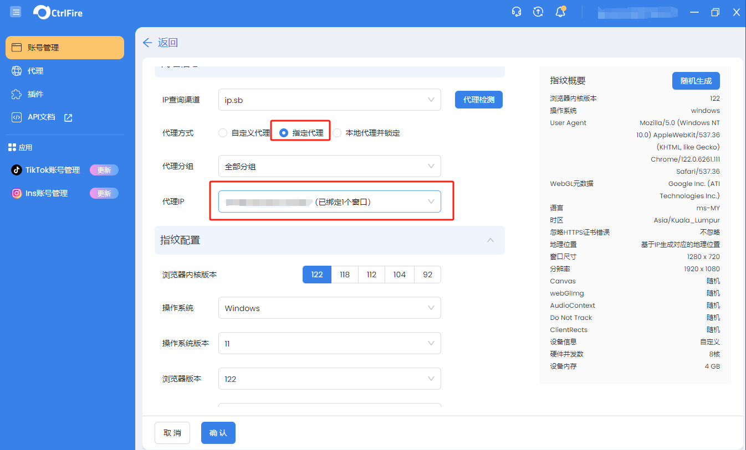Click the 不忽略 HTTPS certificate value
Screen dimensions: 746x450
pyautogui.click(x=710, y=232)
